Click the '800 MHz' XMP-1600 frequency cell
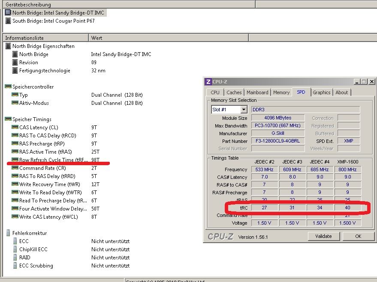 coord(347,169)
